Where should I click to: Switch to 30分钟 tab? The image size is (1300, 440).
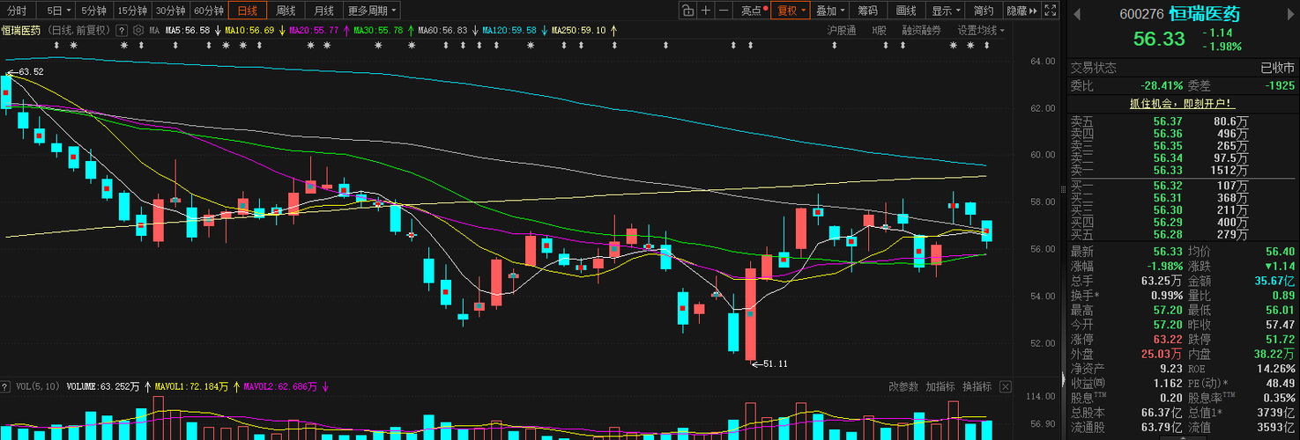click(x=170, y=11)
